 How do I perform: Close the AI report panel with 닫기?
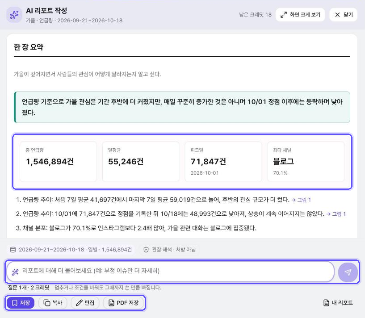coord(344,15)
